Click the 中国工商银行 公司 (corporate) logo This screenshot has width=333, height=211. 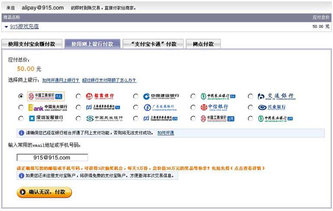click(x=217, y=118)
